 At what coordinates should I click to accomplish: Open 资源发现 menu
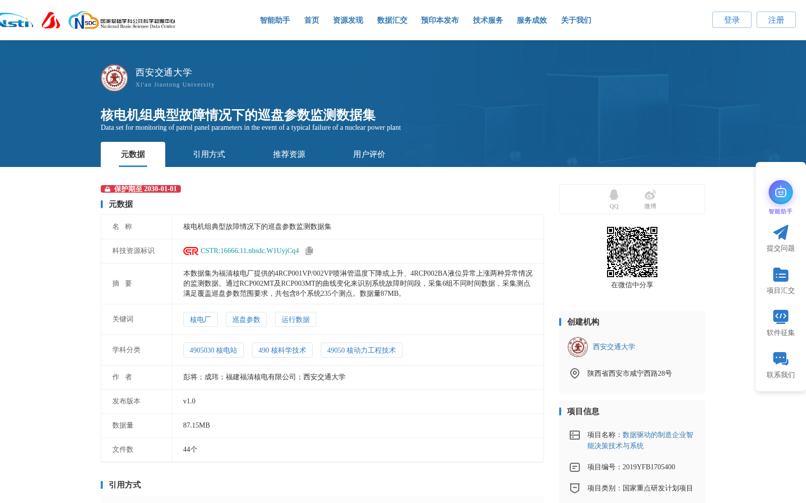tap(348, 20)
